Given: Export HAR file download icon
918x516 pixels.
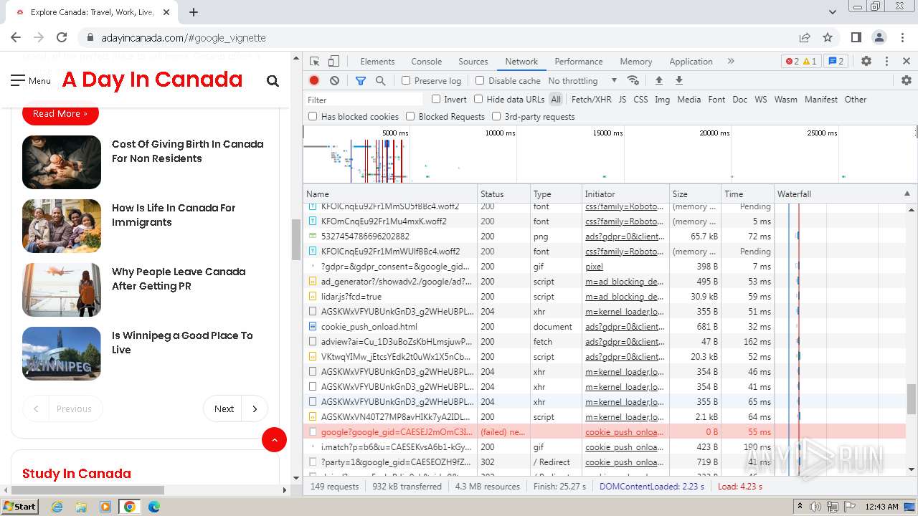Looking at the screenshot, I should (x=679, y=81).
